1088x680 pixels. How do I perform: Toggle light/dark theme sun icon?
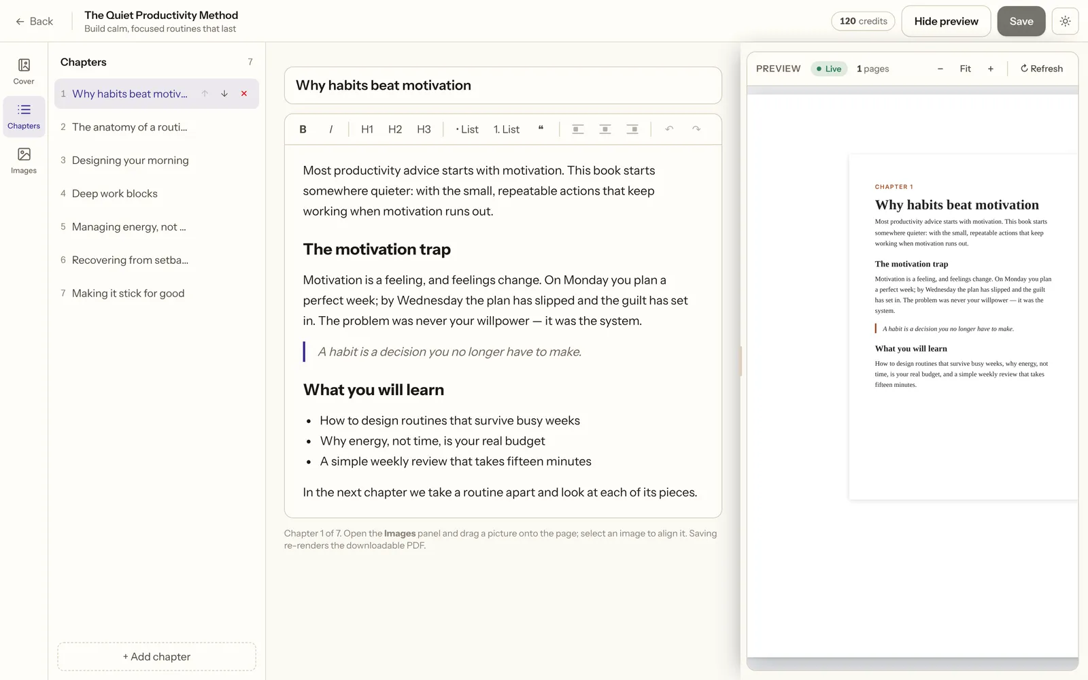(x=1065, y=21)
